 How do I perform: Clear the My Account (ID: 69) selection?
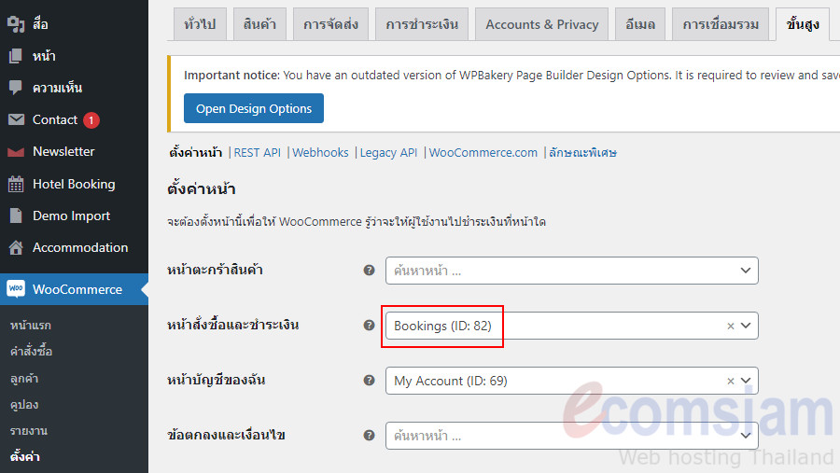(730, 381)
